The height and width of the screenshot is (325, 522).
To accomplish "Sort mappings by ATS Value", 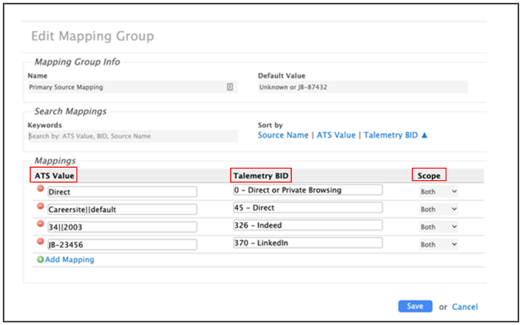I will click(x=336, y=135).
